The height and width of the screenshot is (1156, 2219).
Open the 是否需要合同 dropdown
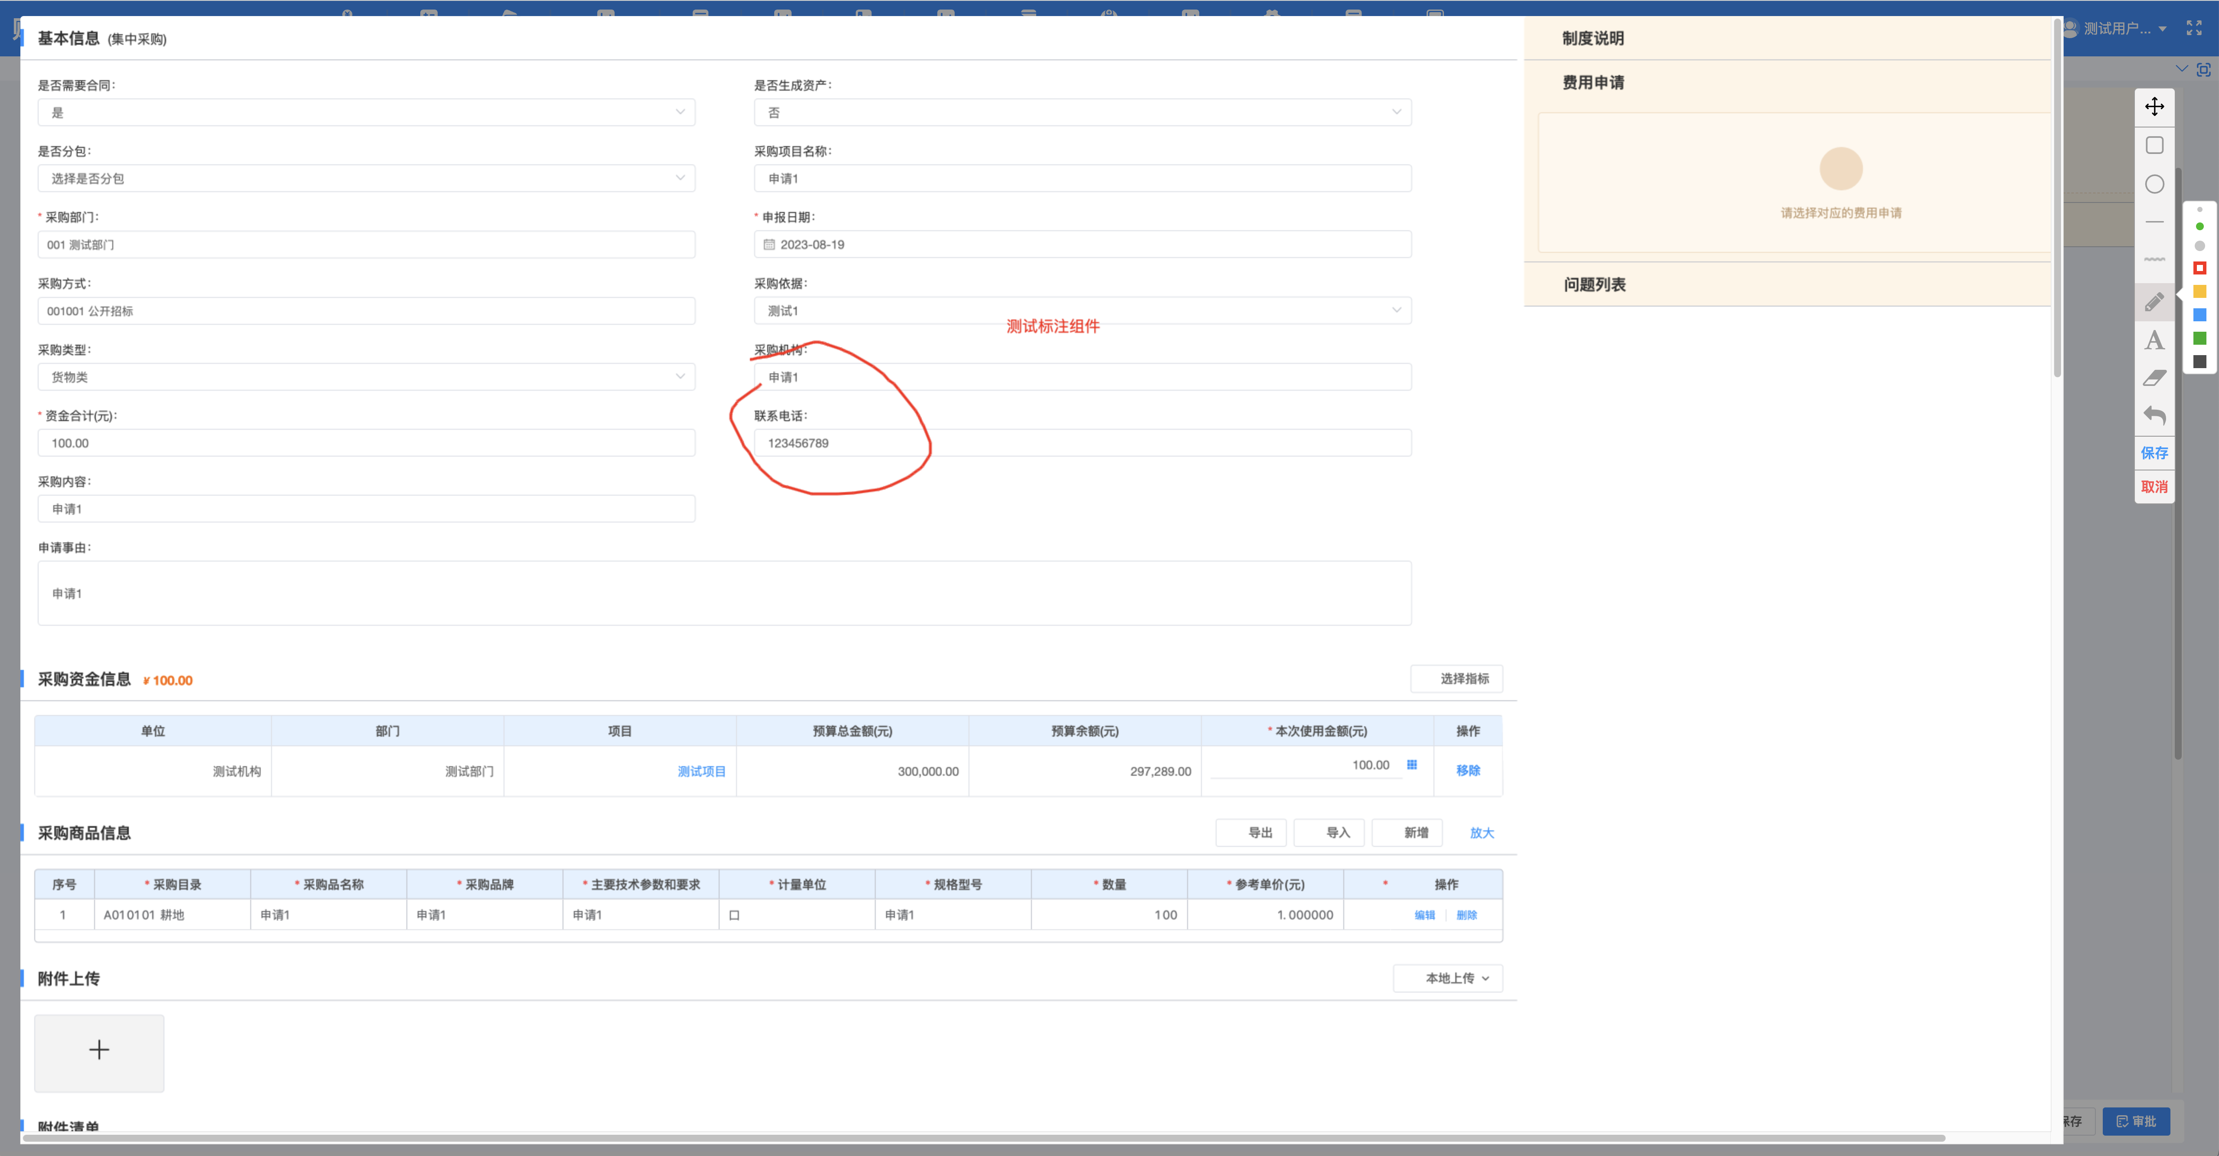tap(366, 112)
